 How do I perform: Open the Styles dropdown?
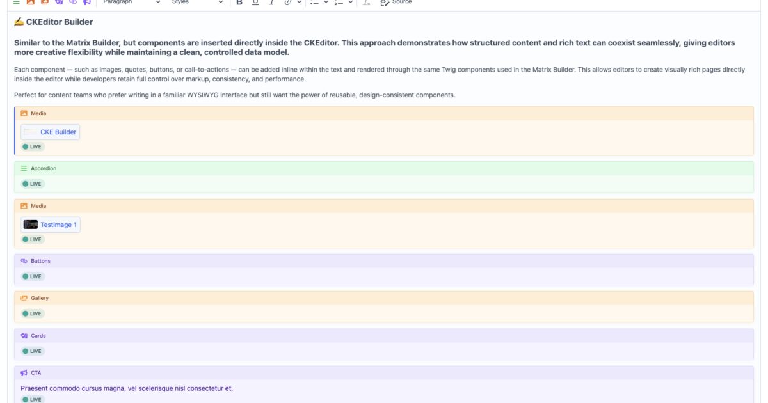[197, 2]
